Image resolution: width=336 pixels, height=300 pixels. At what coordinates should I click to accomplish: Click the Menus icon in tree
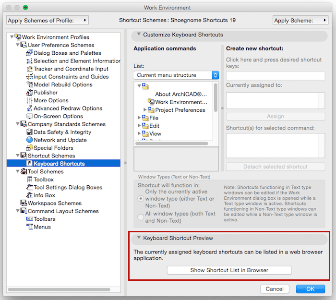click(29, 227)
